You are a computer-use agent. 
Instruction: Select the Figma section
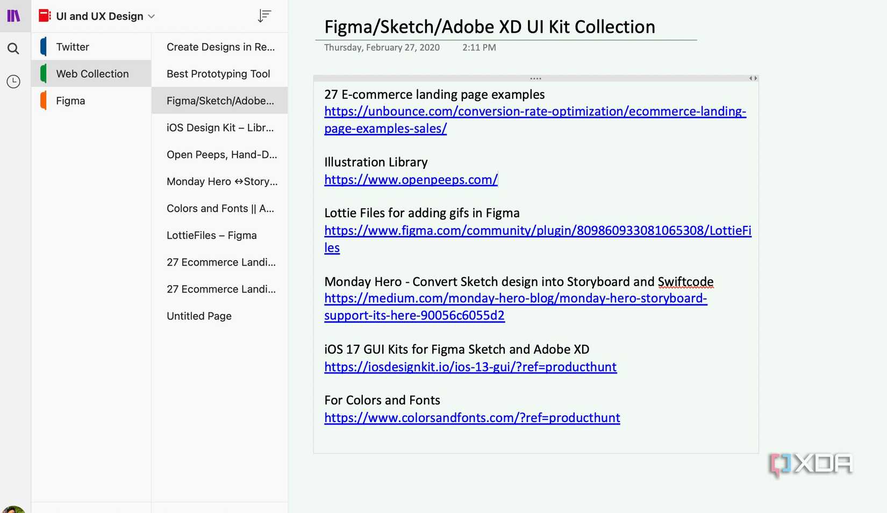[x=91, y=101]
